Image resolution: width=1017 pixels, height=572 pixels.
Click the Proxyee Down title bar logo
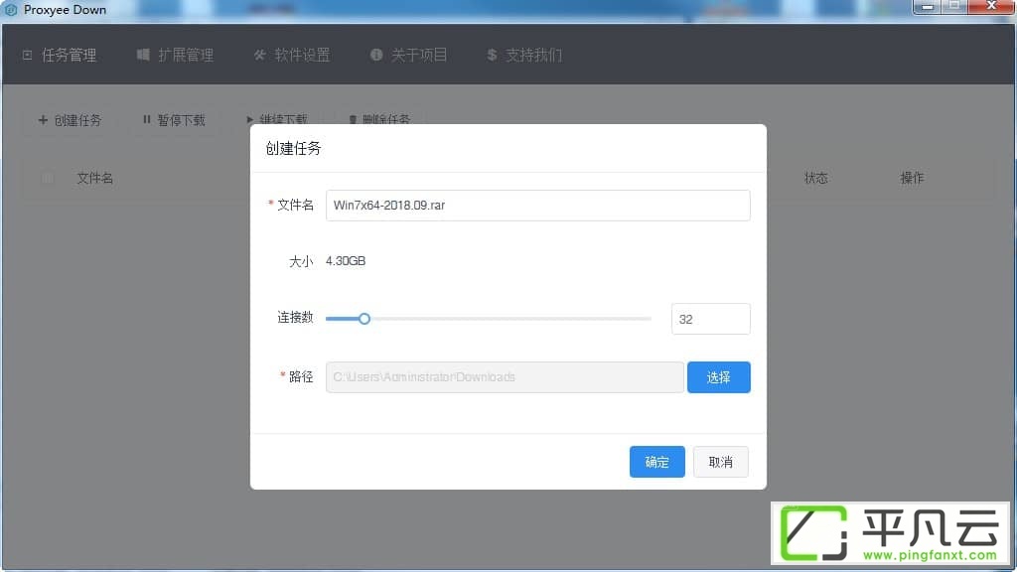tap(11, 10)
